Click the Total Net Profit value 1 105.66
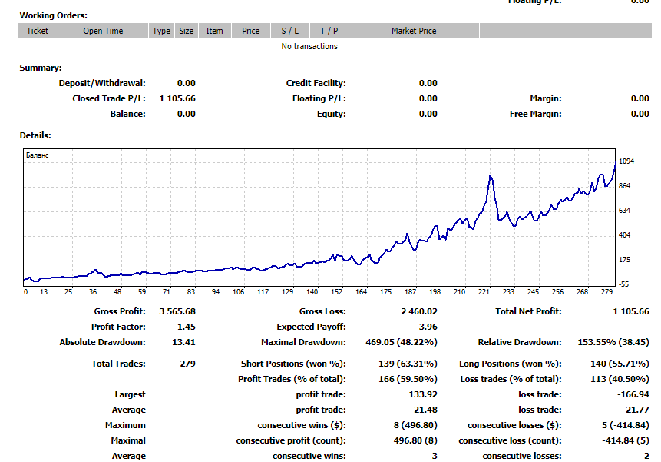Screen dimensions: 661x462 coord(631,311)
